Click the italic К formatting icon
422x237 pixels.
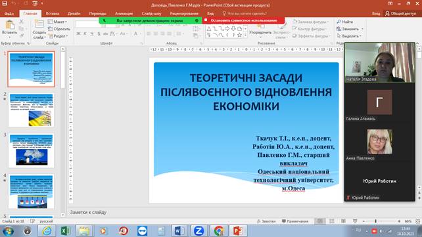pos(85,33)
